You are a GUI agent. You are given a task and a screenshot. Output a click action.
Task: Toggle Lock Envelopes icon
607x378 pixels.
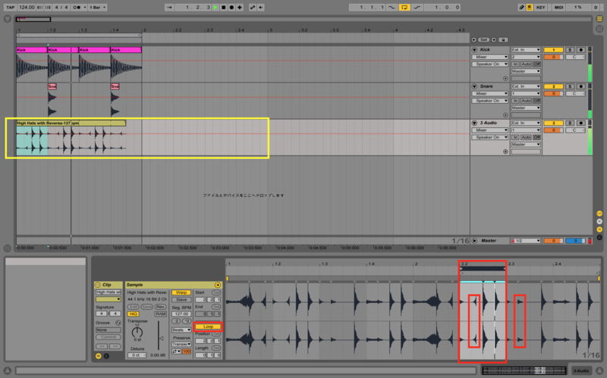(x=503, y=40)
